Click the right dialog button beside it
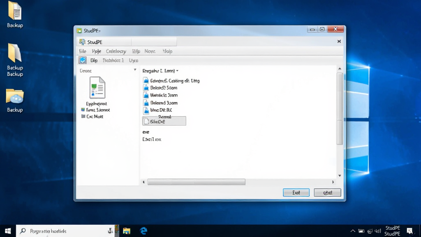 coord(328,193)
